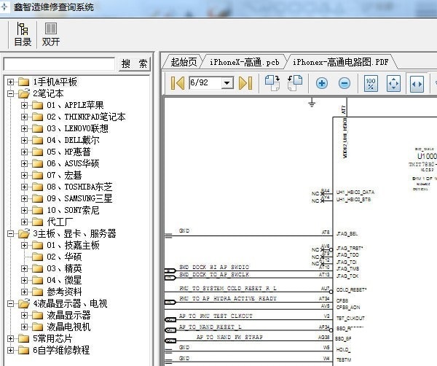Screen dimensions: 437x366
Task: Click the 目录 directory toolbar icon
Action: (x=23, y=34)
